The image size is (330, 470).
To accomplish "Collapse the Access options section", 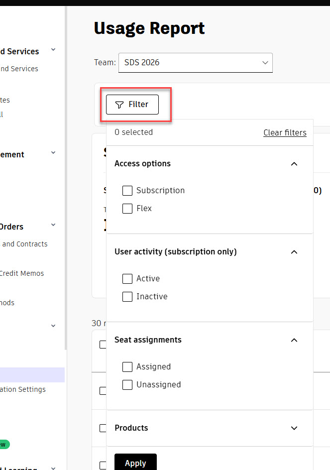I will tap(294, 164).
